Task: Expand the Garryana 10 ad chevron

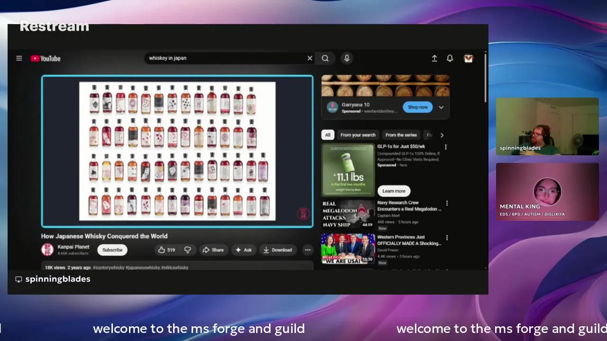Action: (x=441, y=107)
